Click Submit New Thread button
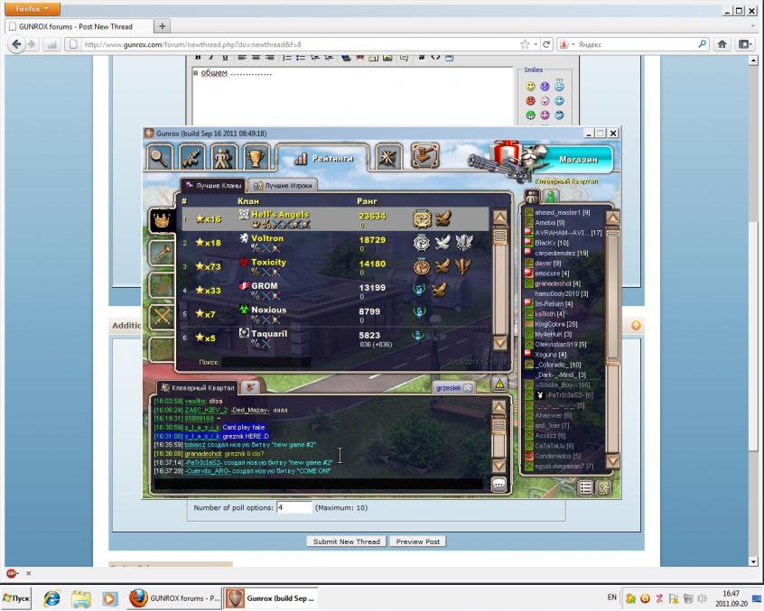Screen dimensions: 764x611 coord(348,542)
